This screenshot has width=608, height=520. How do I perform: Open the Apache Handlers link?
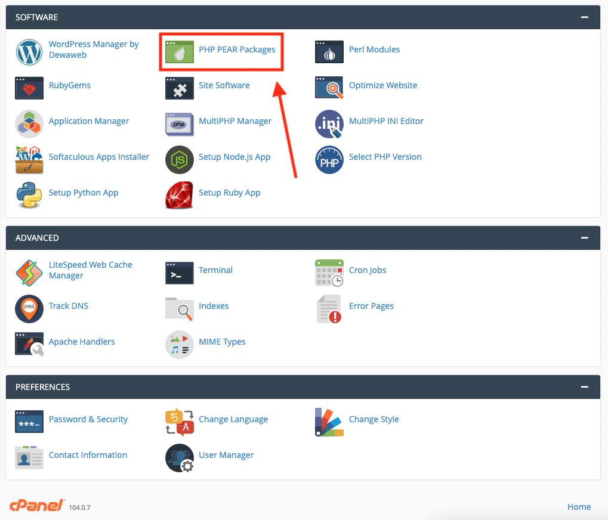coord(82,342)
